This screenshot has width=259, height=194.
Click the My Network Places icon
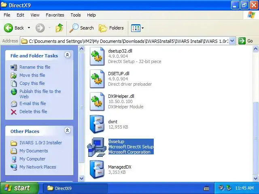coord(14,167)
